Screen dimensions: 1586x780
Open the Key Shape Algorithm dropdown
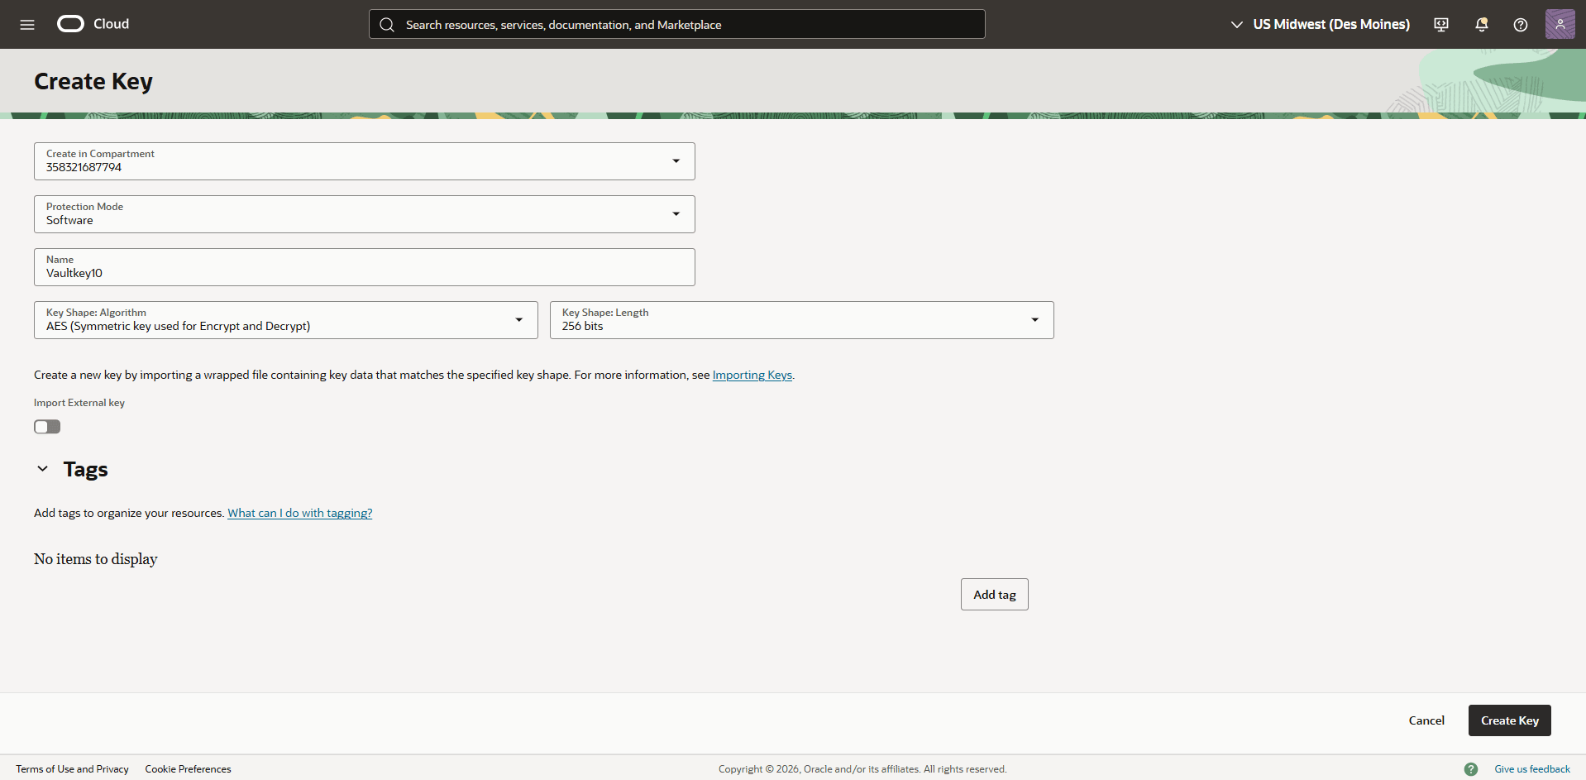pyautogui.click(x=286, y=320)
